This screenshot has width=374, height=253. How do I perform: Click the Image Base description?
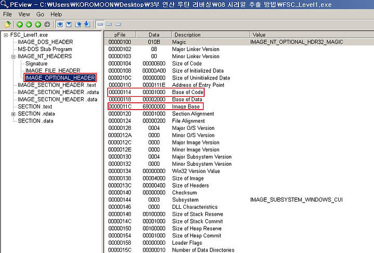point(186,106)
